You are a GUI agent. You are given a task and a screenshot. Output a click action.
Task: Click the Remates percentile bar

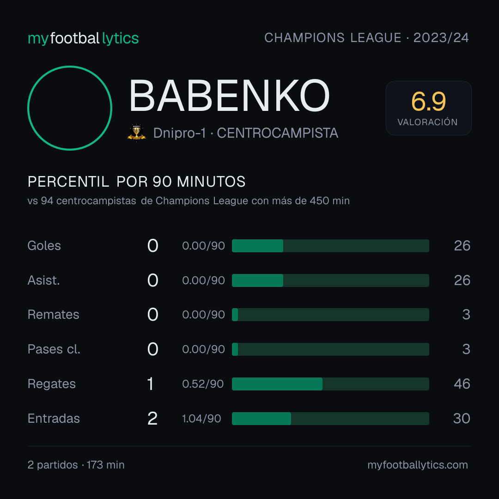coord(330,315)
